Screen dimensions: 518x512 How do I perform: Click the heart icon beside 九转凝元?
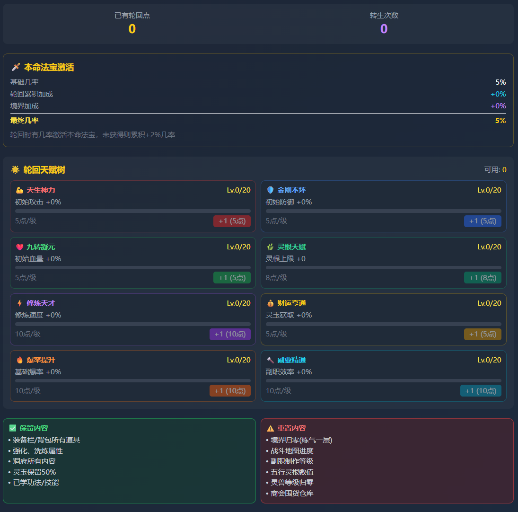point(19,247)
